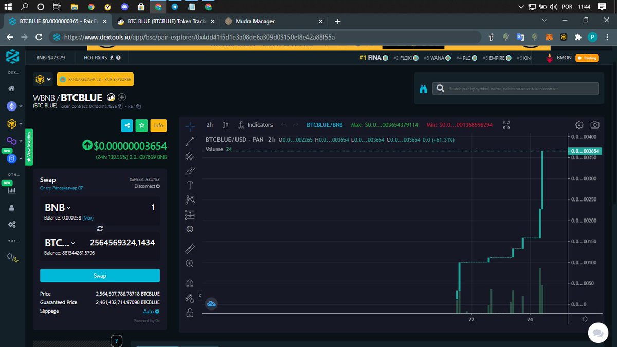The image size is (617, 347).
Task: Search for a pair in the search box
Action: click(x=515, y=88)
